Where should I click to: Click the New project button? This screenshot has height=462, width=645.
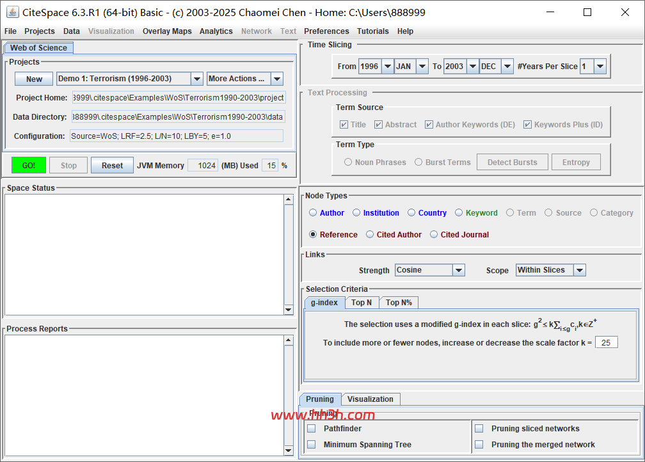click(x=34, y=79)
